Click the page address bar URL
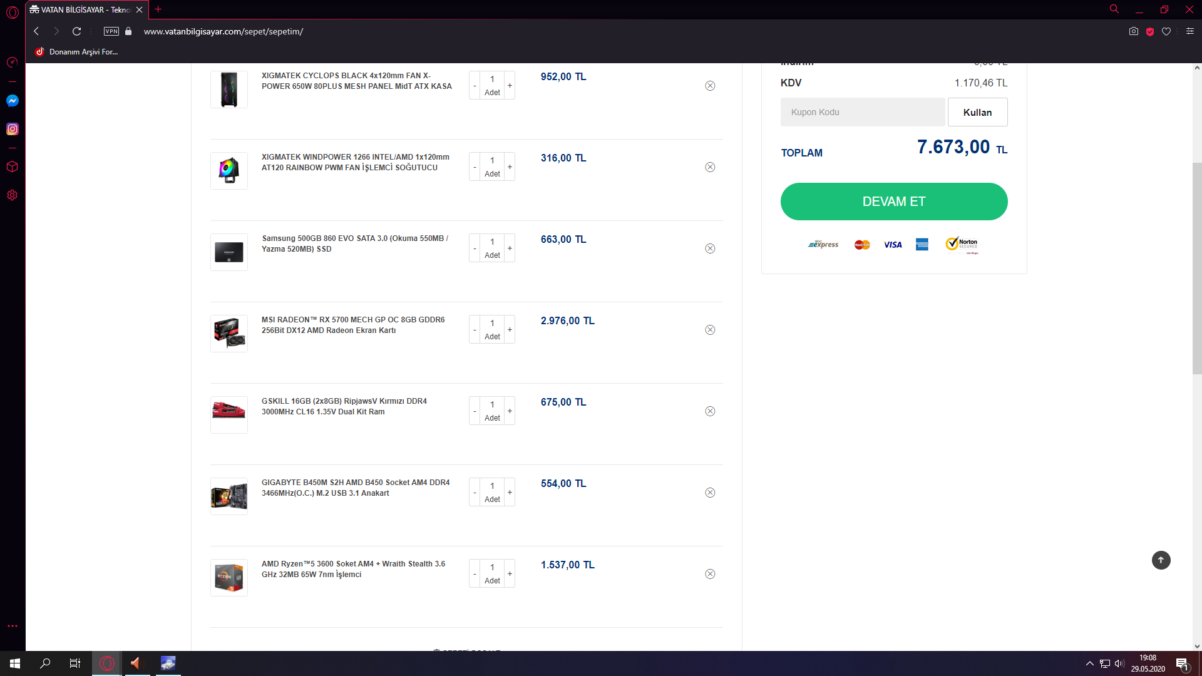Image resolution: width=1202 pixels, height=676 pixels. (223, 31)
